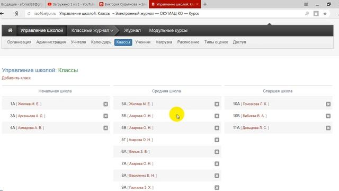Switch to the 'Календарь' subsection
Image resolution: width=339 pixels, height=191 pixels.
101,42
